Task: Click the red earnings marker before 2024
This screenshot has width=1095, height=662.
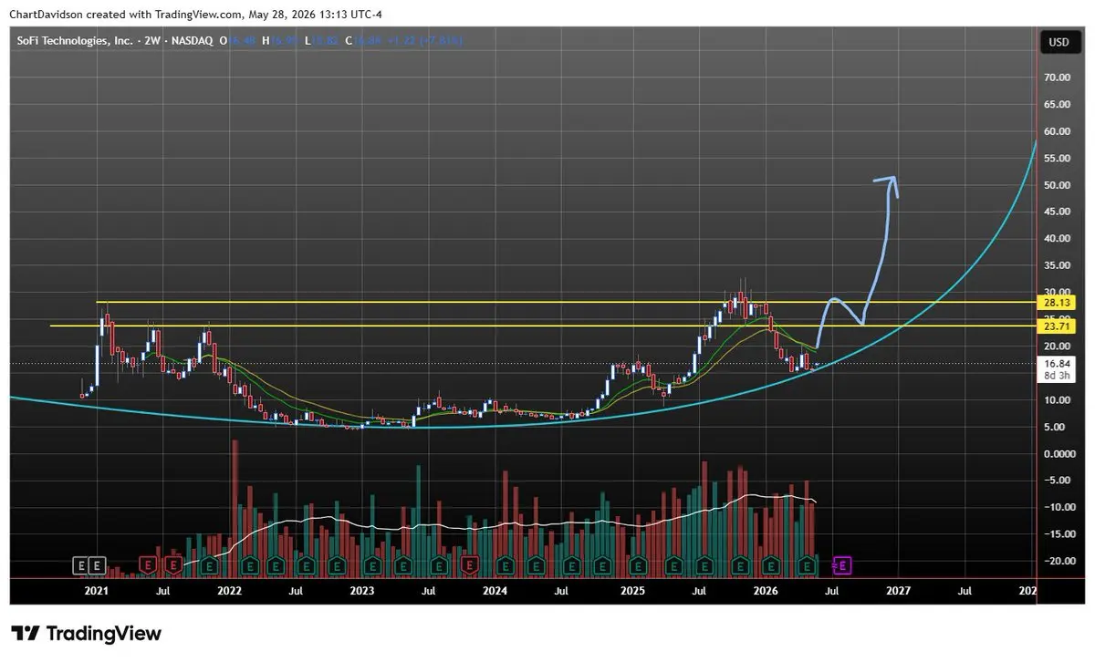Action: tap(470, 566)
